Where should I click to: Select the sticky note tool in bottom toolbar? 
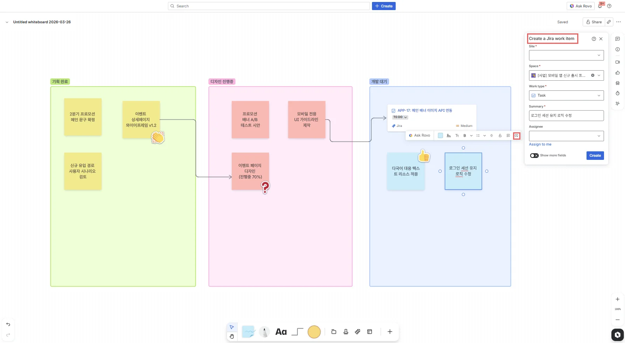click(x=248, y=332)
